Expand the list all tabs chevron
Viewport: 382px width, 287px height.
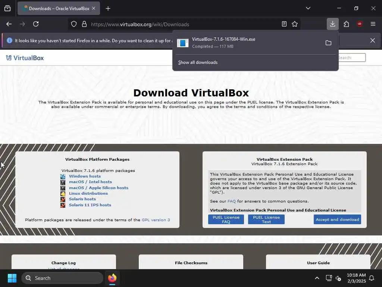[308, 8]
